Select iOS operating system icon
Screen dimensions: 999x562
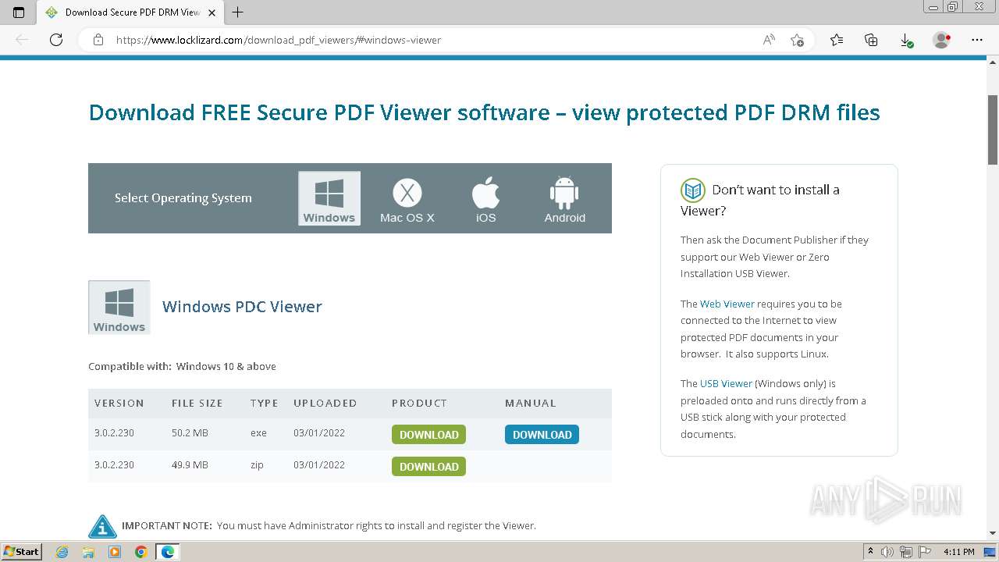tap(485, 200)
